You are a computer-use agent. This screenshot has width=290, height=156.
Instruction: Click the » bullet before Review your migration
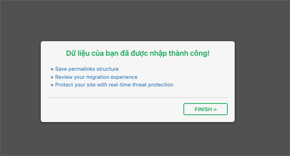tap(52, 77)
